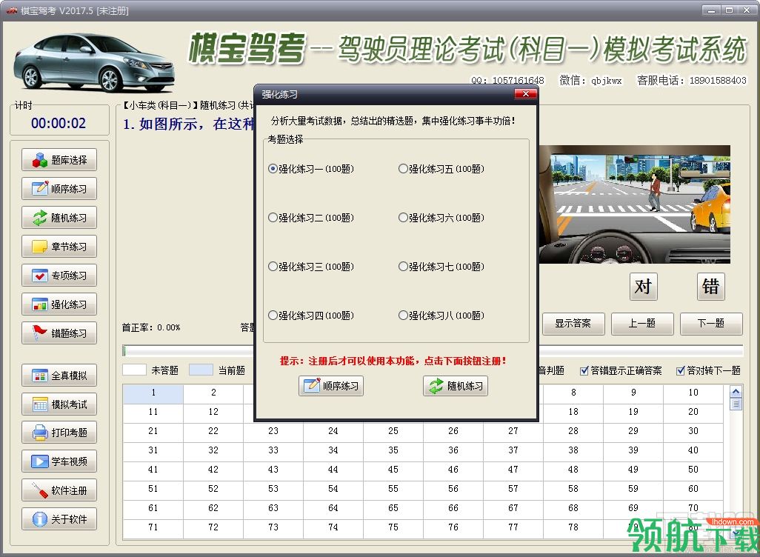760x557 pixels.
Task: Select 强化练习六 (100题) option
Action: coord(441,218)
